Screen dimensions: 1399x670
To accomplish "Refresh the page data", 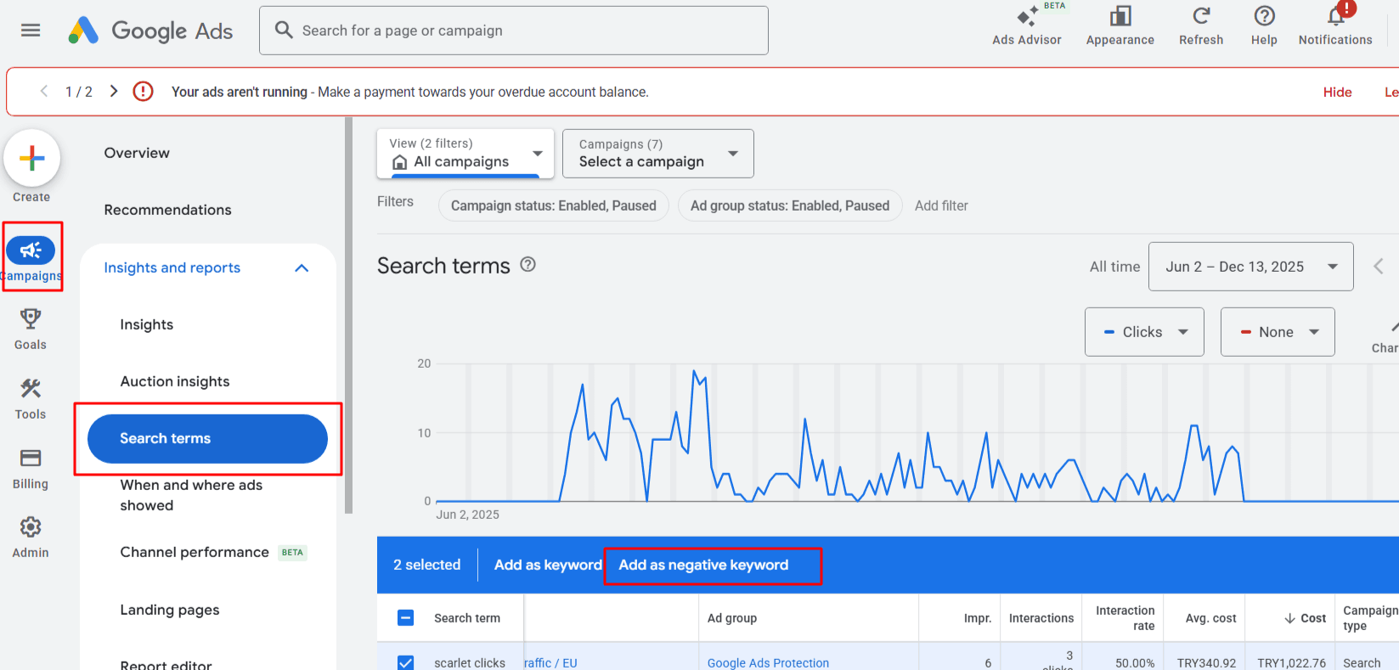I will click(1201, 26).
